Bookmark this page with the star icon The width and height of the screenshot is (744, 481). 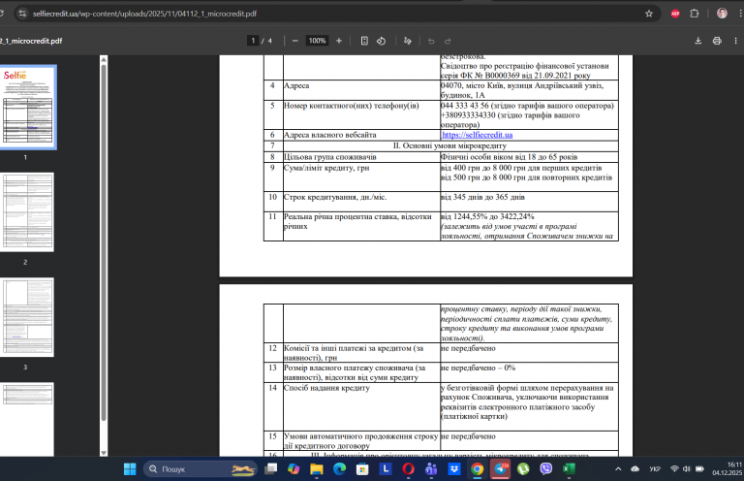pos(649,14)
